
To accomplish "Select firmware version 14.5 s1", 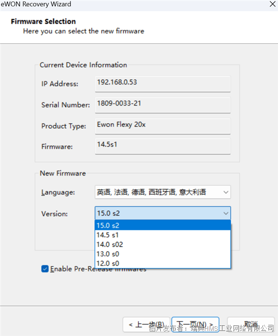I will click(x=163, y=235).
